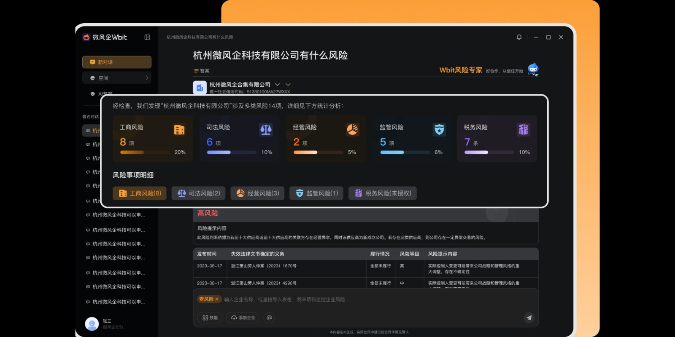
Task: Open the gray company name dropdown
Action: click(x=277, y=85)
